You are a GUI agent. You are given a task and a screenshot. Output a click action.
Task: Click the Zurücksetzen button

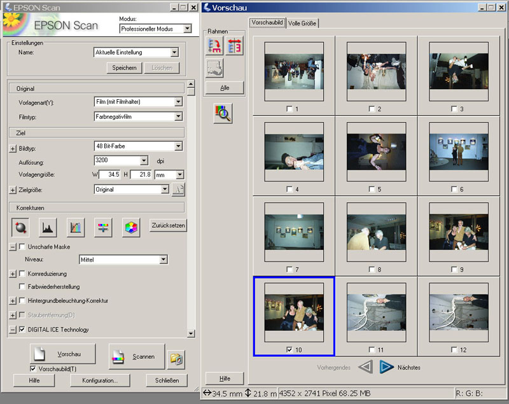[x=168, y=225]
